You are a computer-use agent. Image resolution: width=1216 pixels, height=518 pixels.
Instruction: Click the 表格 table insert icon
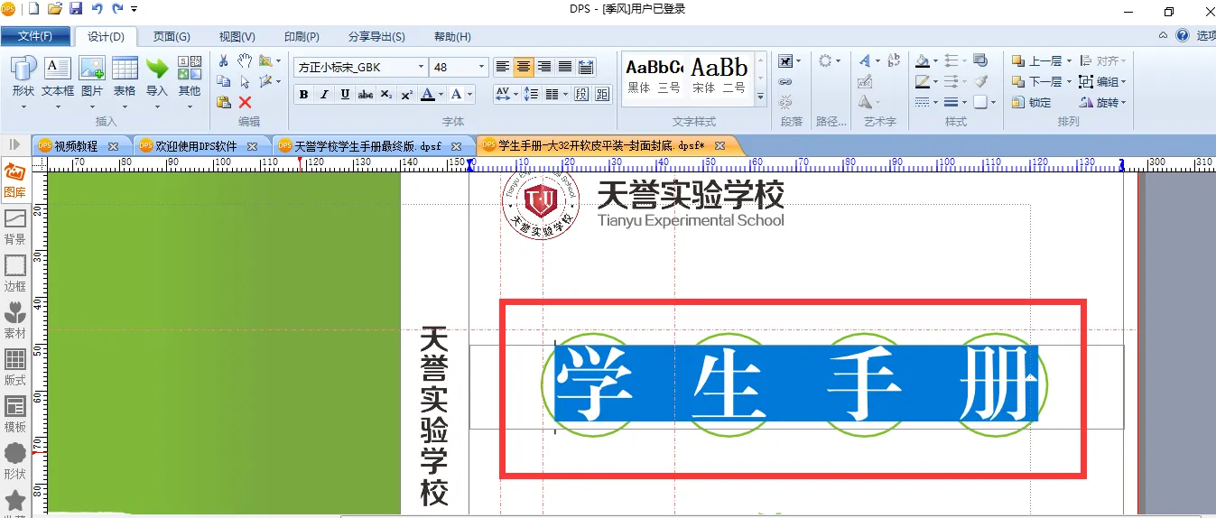(125, 76)
